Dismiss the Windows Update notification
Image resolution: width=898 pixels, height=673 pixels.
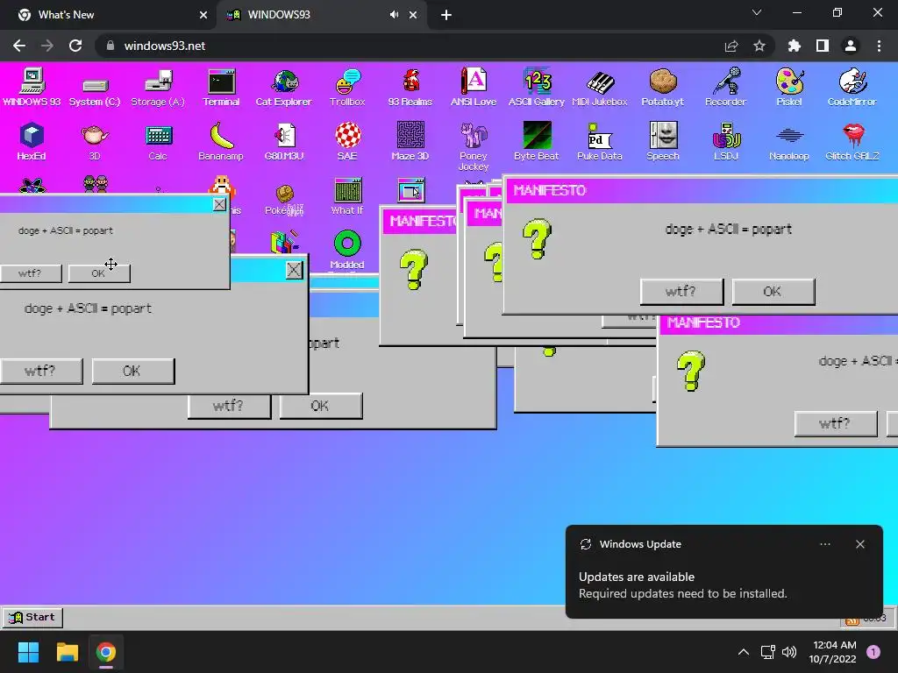click(x=860, y=544)
